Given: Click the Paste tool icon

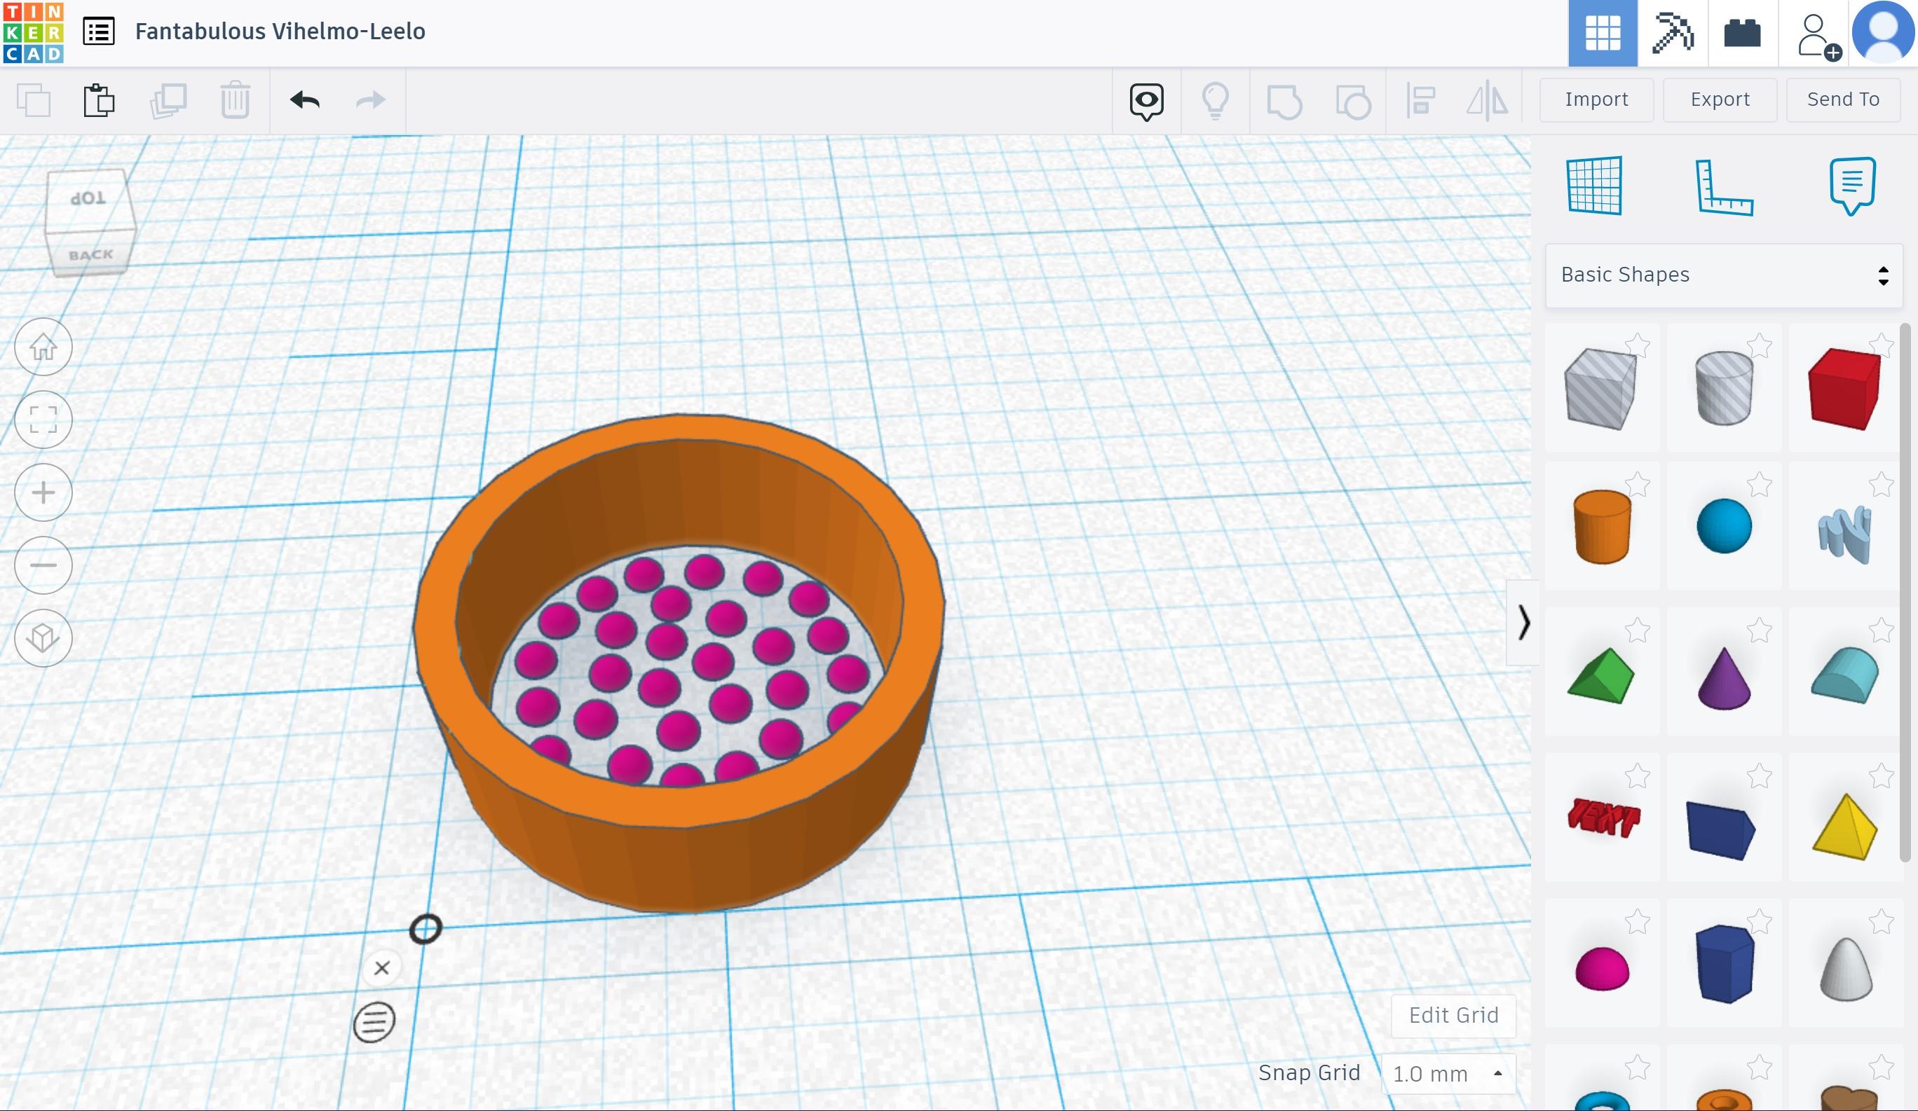Looking at the screenshot, I should [99, 99].
